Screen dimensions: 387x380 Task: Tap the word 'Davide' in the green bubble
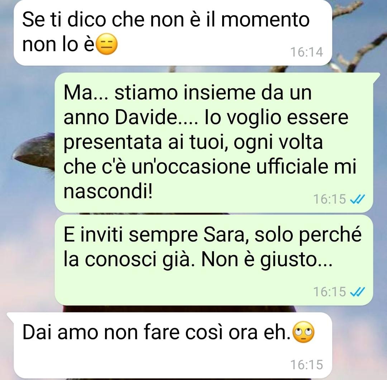point(145,117)
